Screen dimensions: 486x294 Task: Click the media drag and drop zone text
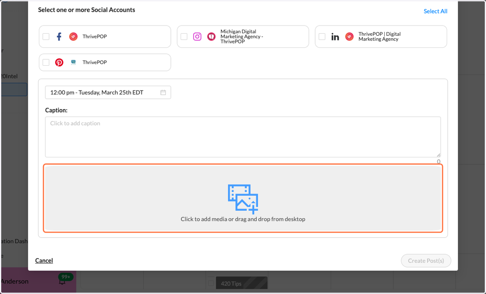pyautogui.click(x=243, y=219)
